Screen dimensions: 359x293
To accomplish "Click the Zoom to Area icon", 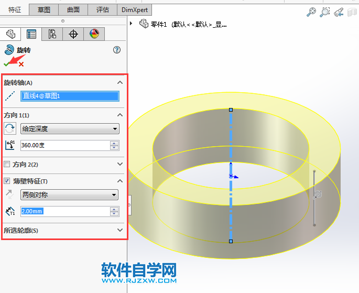I will 324,12.
